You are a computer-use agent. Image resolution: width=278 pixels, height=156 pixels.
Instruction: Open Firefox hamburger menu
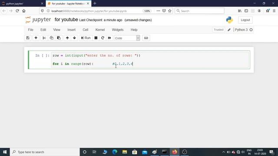pos(274,11)
